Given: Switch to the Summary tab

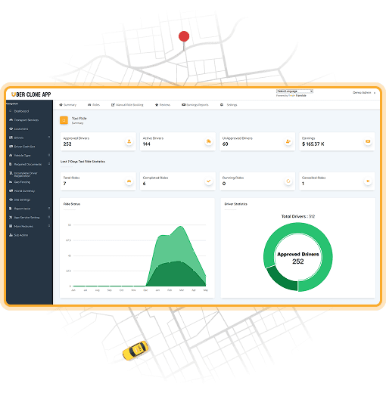Looking at the screenshot, I should click(67, 105).
